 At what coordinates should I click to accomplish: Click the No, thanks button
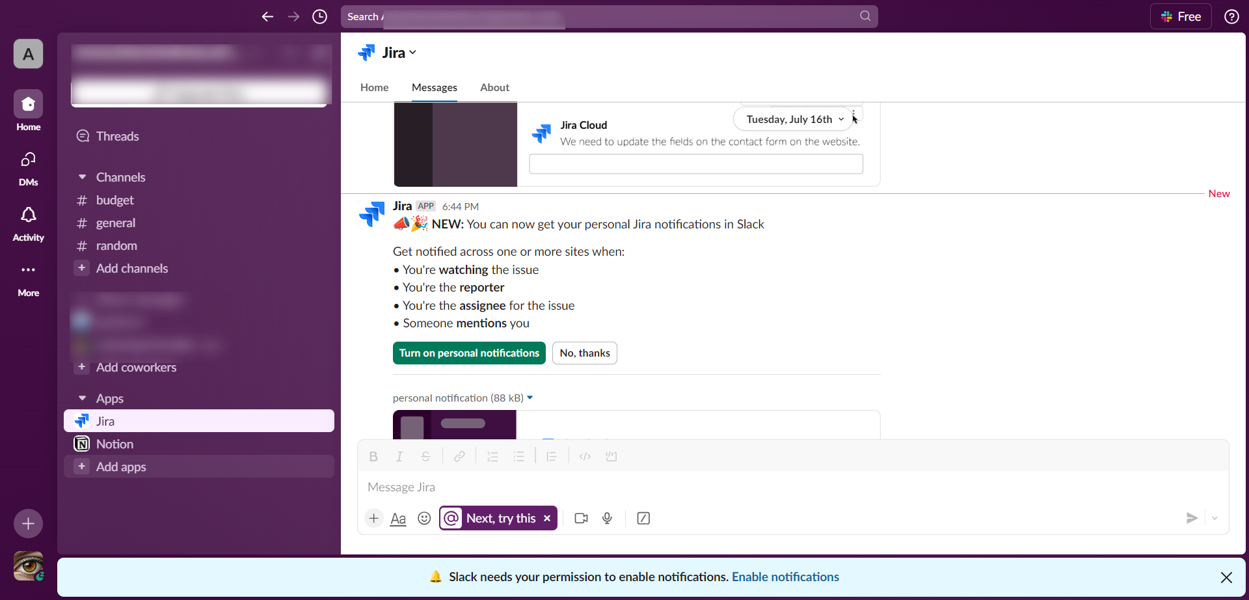coord(585,353)
